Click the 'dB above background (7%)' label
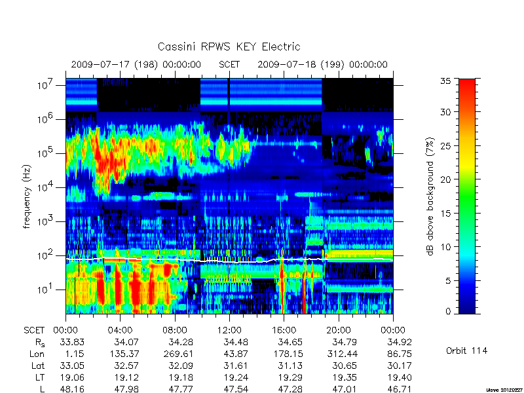The height and width of the screenshot is (393, 524). (431, 196)
